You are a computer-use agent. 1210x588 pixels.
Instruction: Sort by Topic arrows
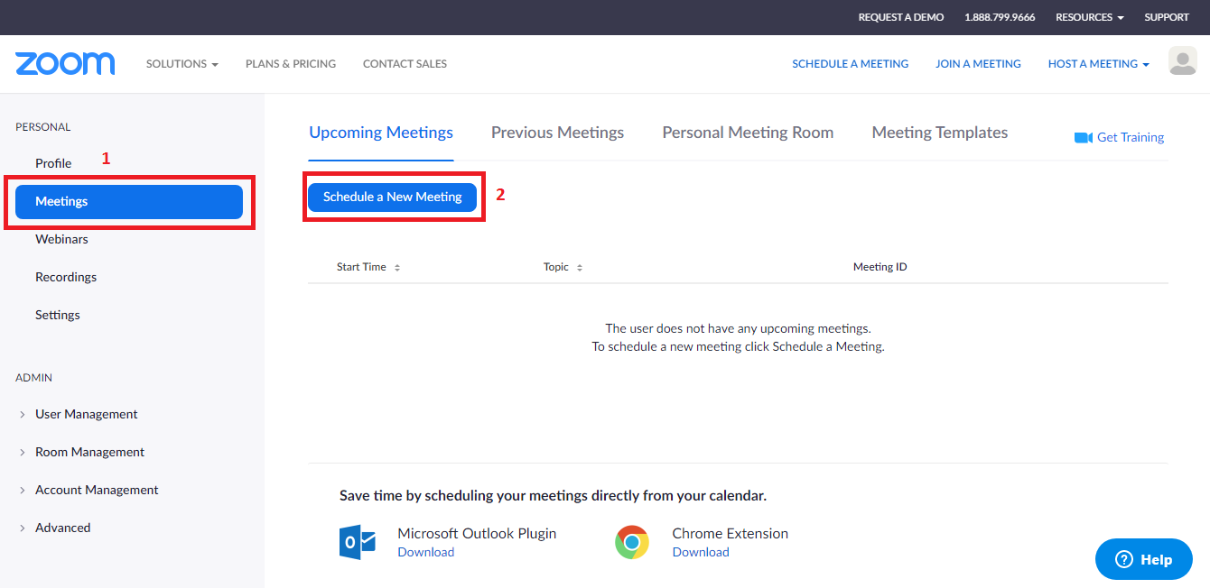(580, 268)
